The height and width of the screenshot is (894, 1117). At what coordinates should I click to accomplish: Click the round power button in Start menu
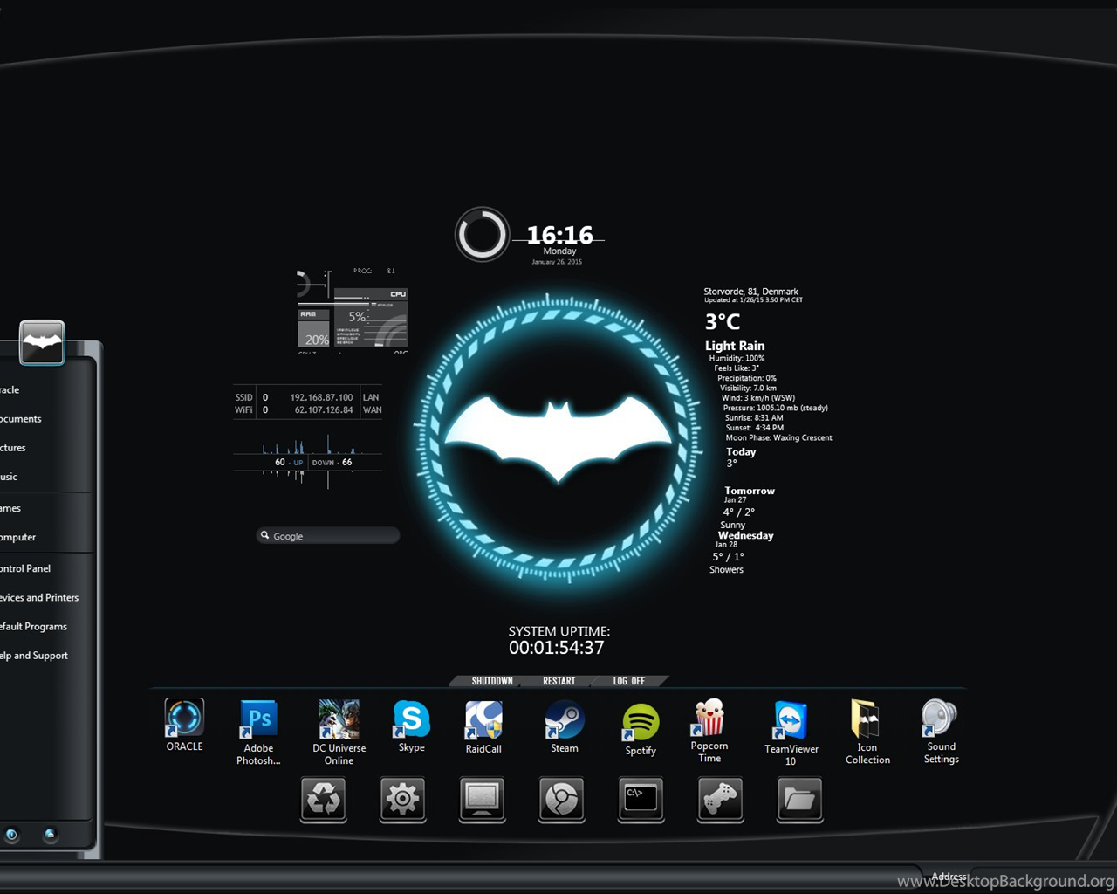tap(11, 835)
